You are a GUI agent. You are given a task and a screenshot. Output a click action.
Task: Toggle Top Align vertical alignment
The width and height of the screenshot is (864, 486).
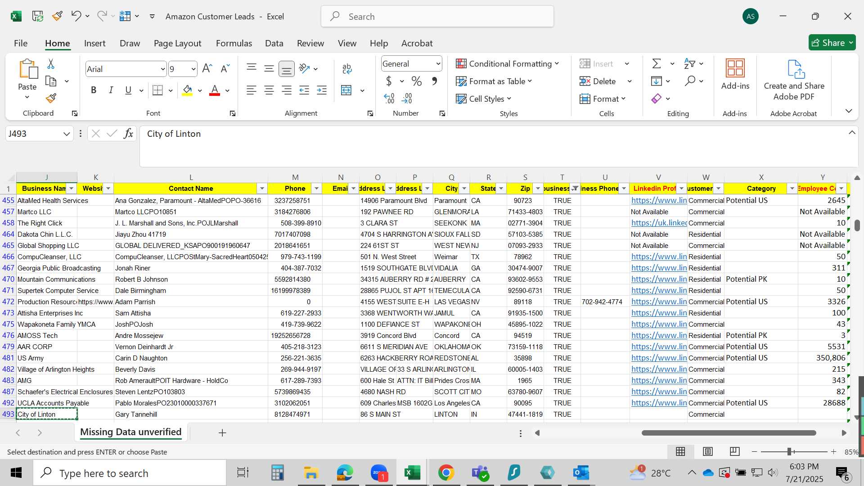[252, 68]
